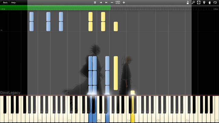This screenshot has height=123, width=219.
Task: Skip back with the previous button
Action: (x=101, y=2)
